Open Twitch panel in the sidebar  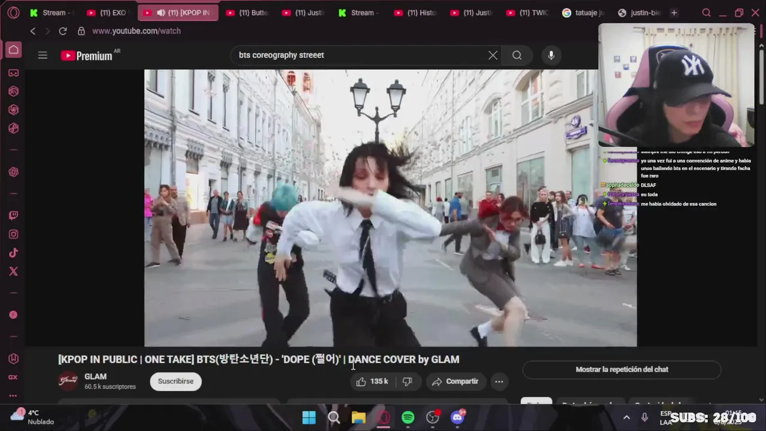coord(13,215)
